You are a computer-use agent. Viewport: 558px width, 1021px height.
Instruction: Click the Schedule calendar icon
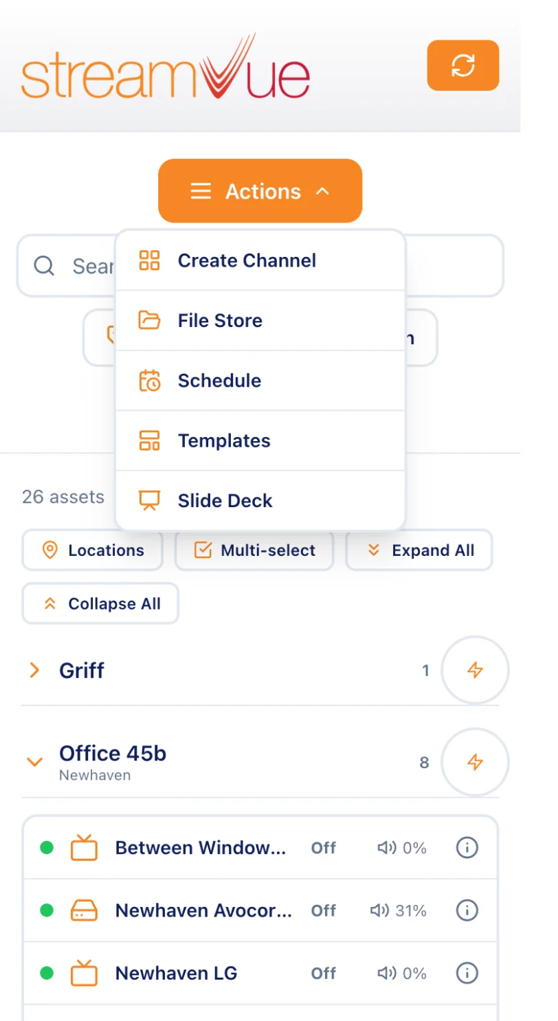149,381
